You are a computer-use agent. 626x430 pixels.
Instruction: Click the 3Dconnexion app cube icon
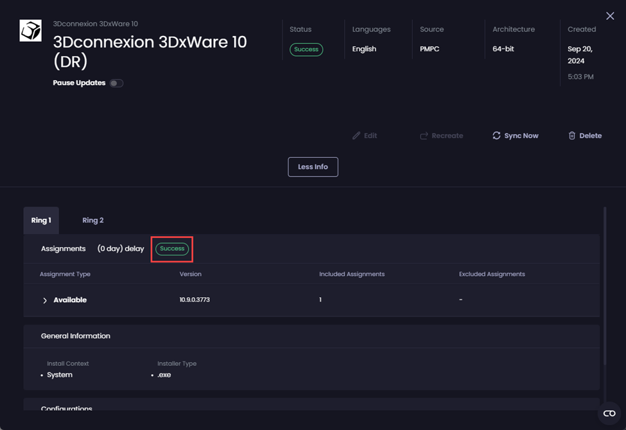click(x=30, y=31)
